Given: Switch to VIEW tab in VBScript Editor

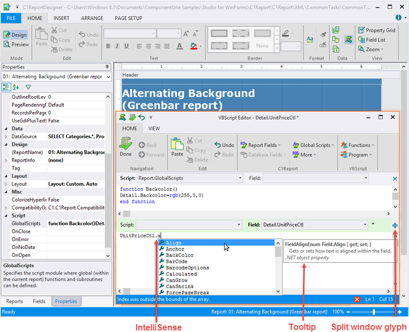Looking at the screenshot, I should point(154,129).
